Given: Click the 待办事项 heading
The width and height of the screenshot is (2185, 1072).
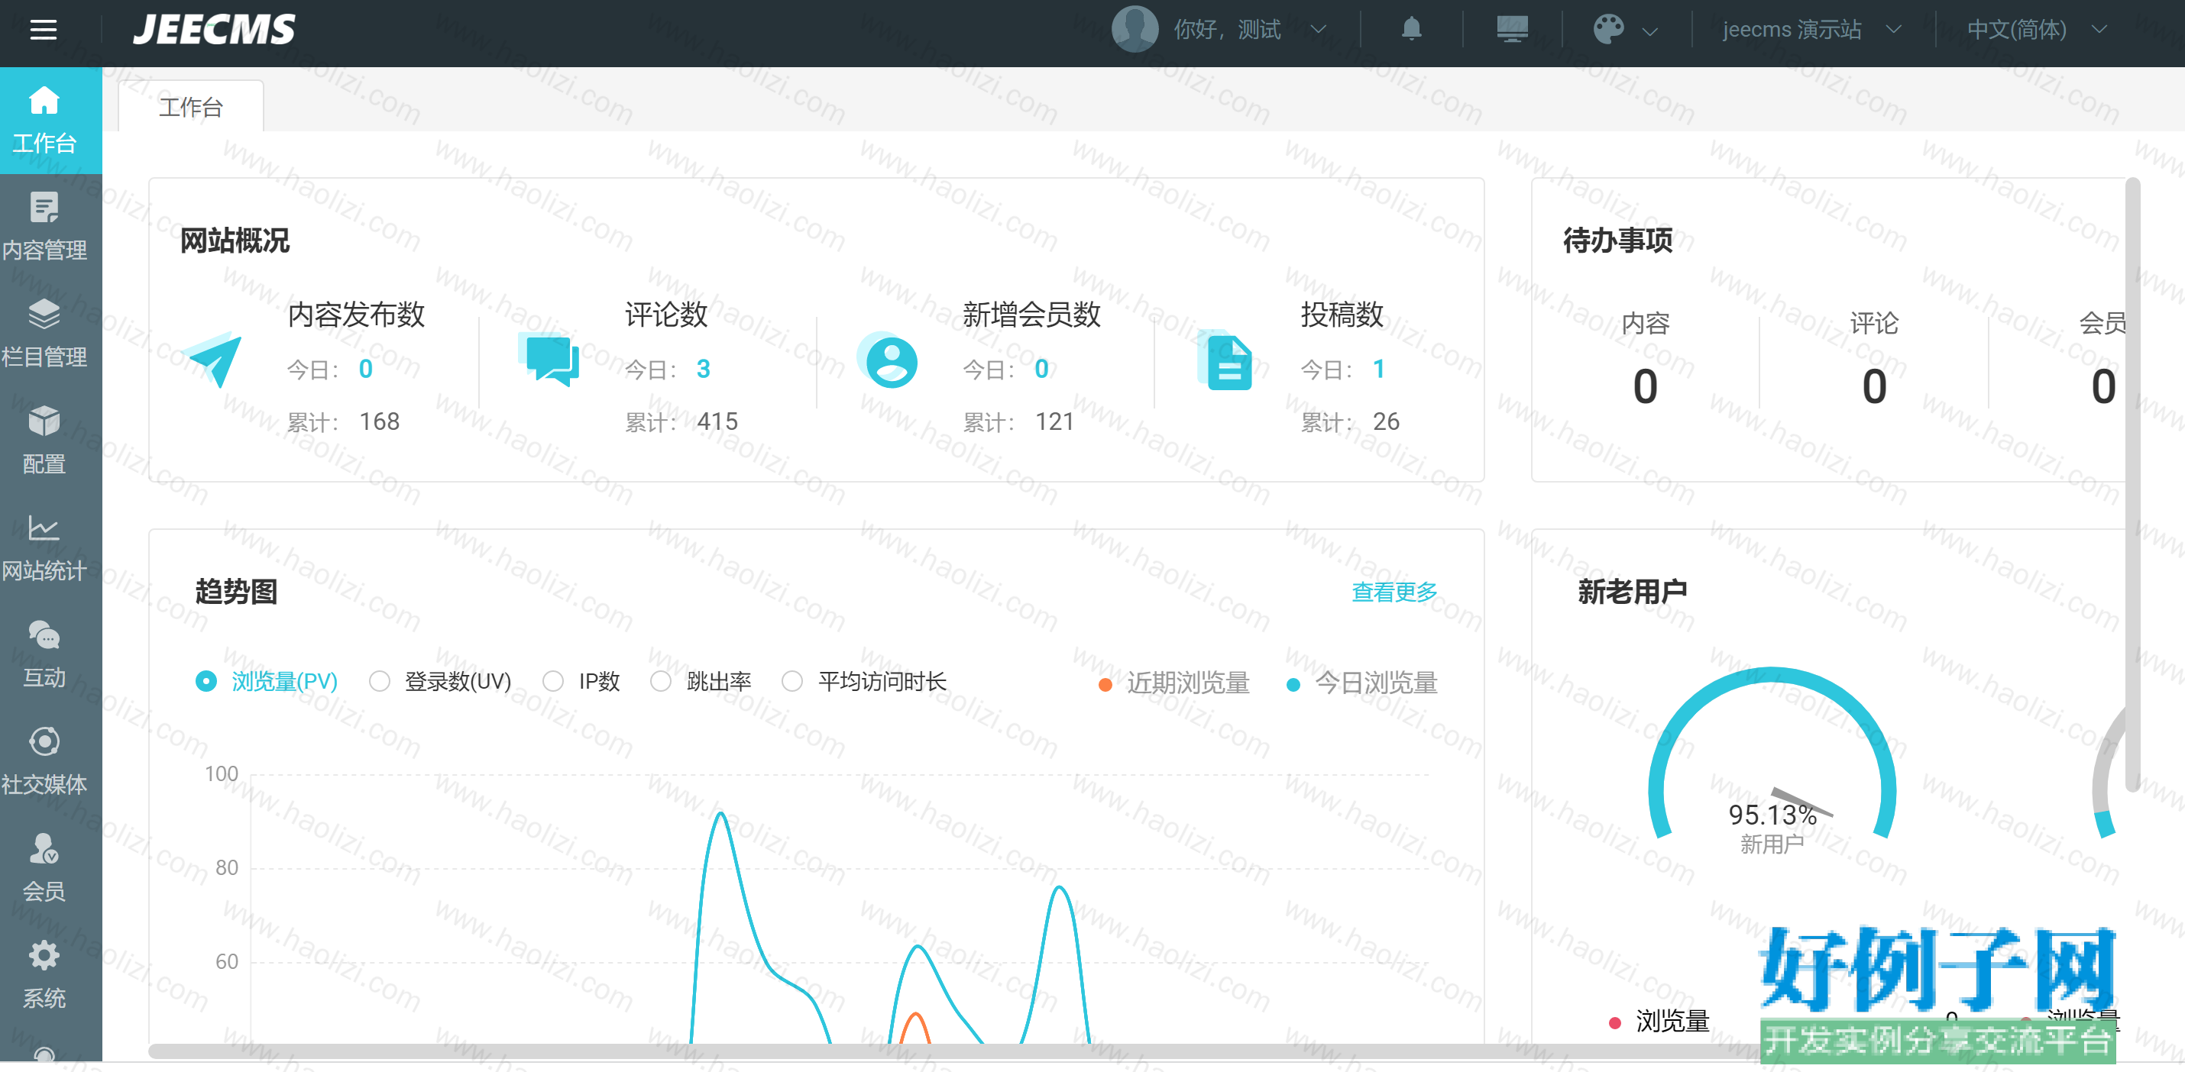Looking at the screenshot, I should [1617, 240].
